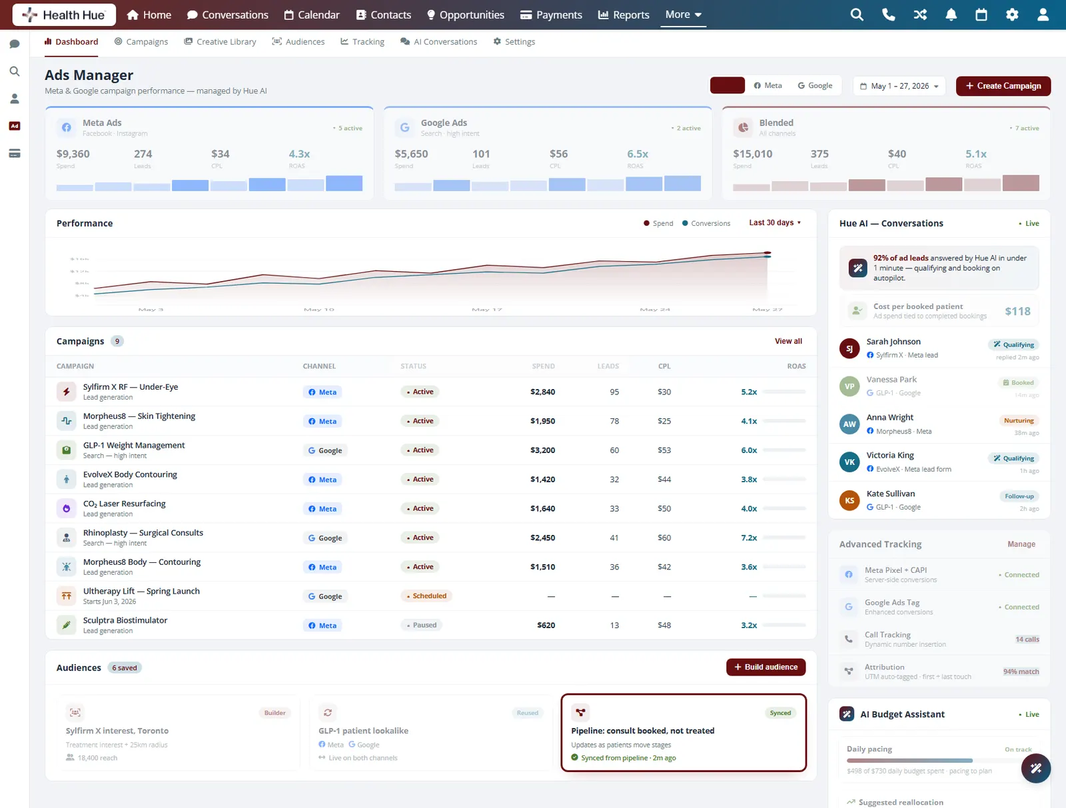Click search icon in left sidebar

(15, 71)
